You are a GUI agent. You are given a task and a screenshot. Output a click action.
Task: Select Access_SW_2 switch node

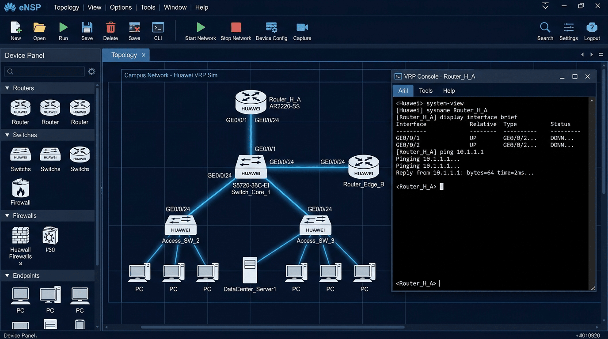[x=181, y=226]
